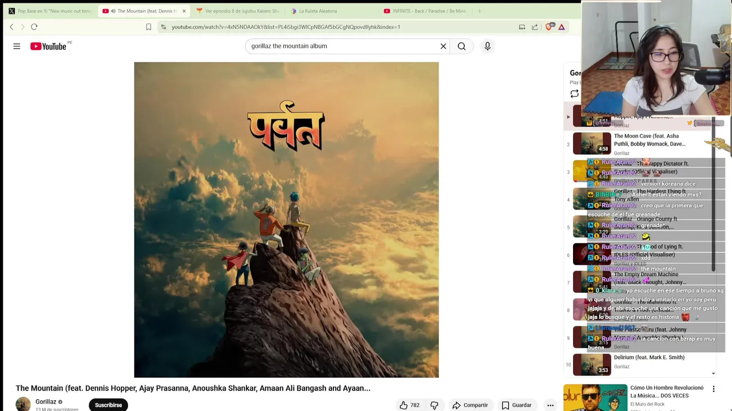732x411 pixels.
Task: Click the Brave Rewards triangle icon
Action: click(x=562, y=27)
